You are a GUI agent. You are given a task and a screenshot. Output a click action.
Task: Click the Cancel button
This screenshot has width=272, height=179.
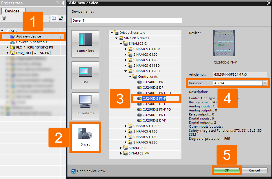click(x=254, y=170)
